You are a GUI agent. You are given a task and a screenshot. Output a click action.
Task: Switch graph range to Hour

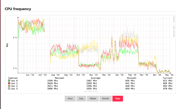click(70, 99)
